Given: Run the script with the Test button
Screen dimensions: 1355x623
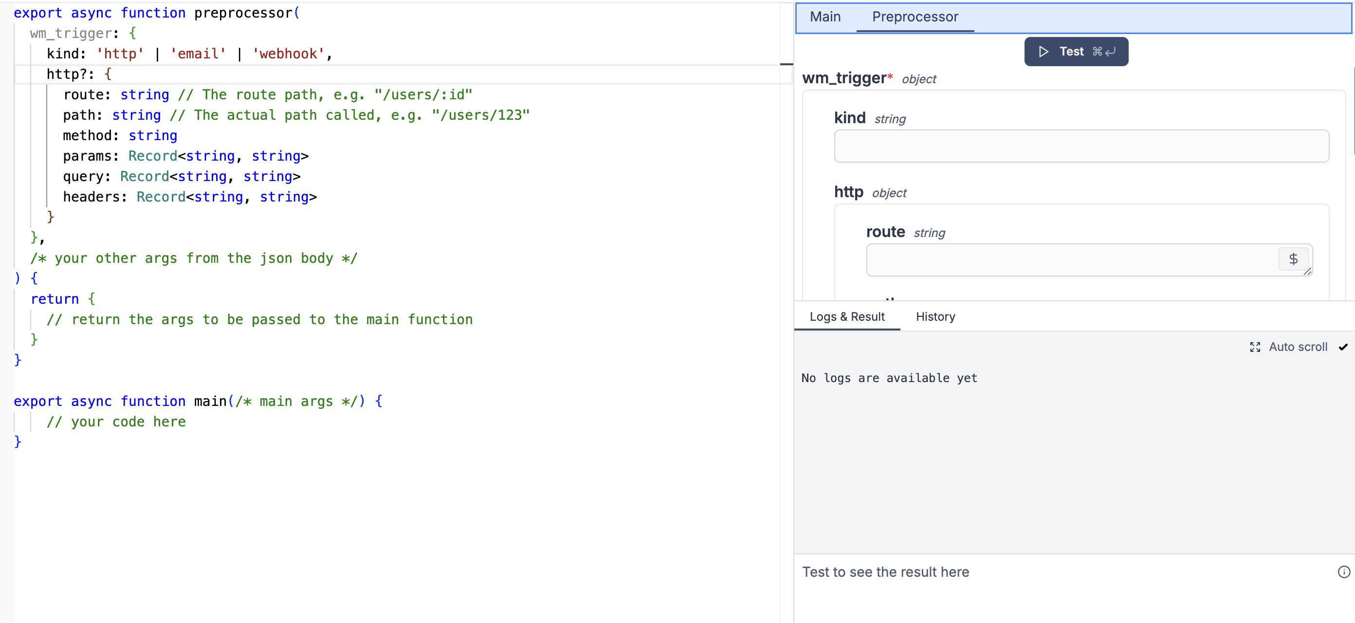Looking at the screenshot, I should (x=1075, y=51).
